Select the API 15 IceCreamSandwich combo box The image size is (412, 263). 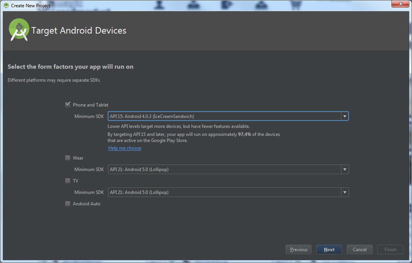point(228,116)
